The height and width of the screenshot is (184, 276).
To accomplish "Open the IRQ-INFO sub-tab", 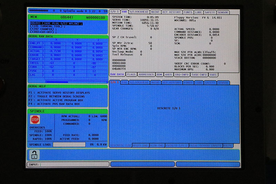I will click(x=181, y=74).
